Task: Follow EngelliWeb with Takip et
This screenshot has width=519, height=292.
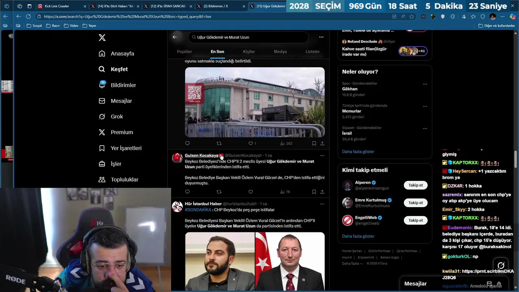Action: coord(416,220)
